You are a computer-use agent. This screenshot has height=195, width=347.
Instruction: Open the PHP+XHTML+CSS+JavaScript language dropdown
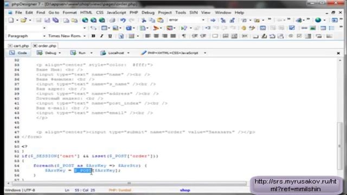[x=205, y=53]
